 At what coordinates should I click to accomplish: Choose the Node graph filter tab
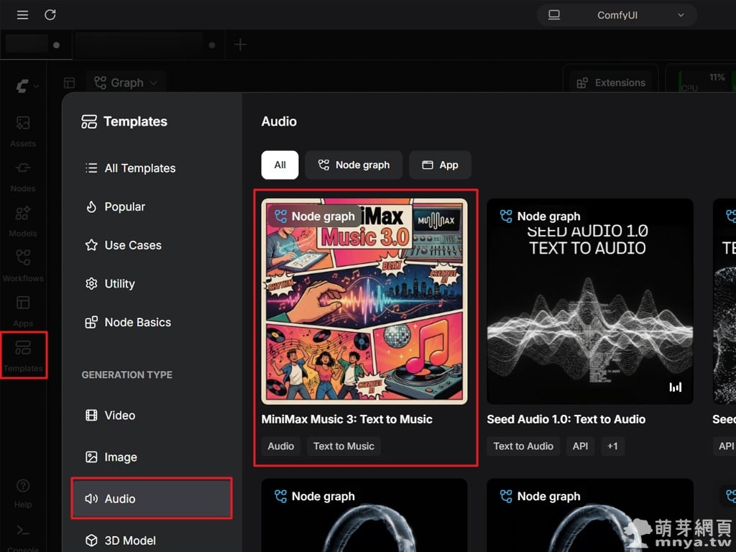point(354,165)
